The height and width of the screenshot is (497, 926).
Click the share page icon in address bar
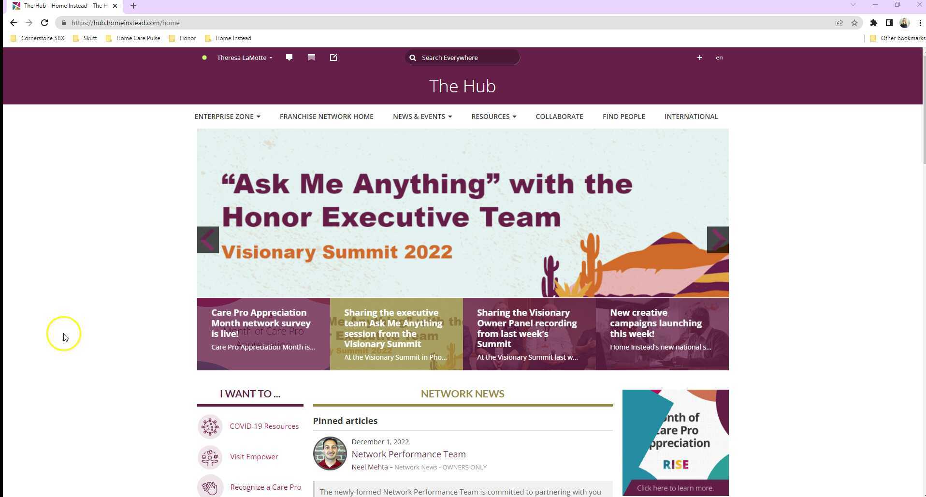(x=839, y=23)
